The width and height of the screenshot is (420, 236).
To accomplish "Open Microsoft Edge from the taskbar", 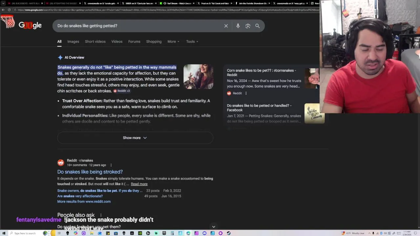I will (188, 233).
